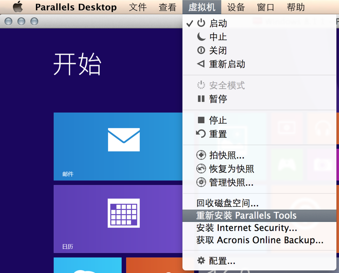Click the power icon beside 启动
339x273 pixels.
pos(201,23)
